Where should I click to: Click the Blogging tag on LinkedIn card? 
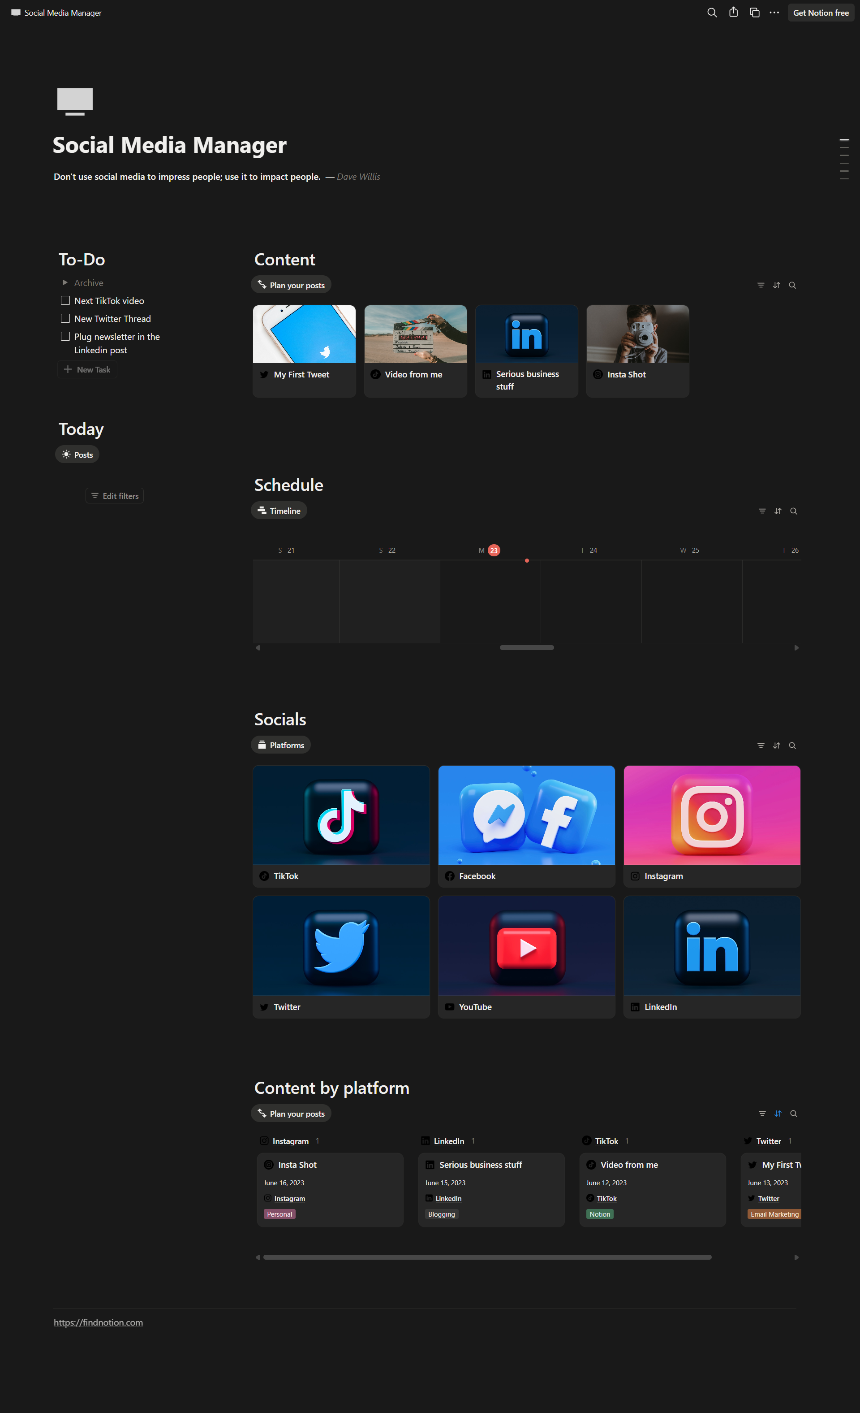[x=442, y=1214]
